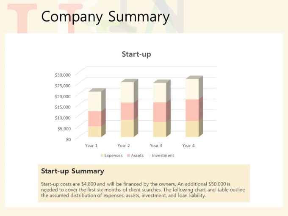The height and width of the screenshot is (216, 288).
Task: Select the Year 2 Assets bar segment
Action: point(127,111)
